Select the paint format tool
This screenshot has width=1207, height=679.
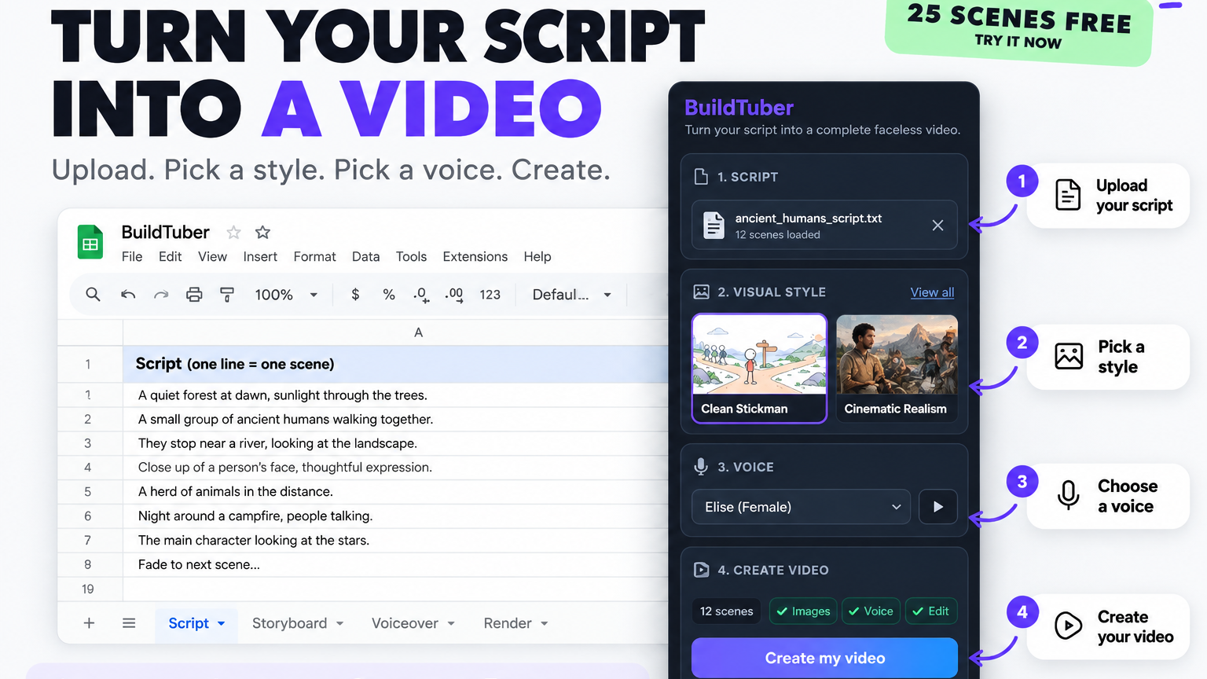(x=227, y=295)
